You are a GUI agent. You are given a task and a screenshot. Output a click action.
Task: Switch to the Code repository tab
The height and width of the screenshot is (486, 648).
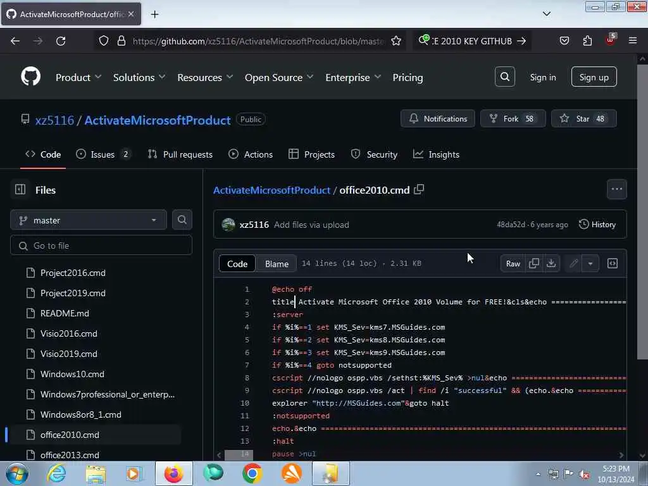tap(43, 154)
